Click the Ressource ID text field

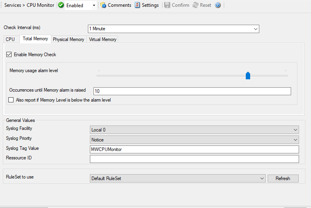(194, 159)
